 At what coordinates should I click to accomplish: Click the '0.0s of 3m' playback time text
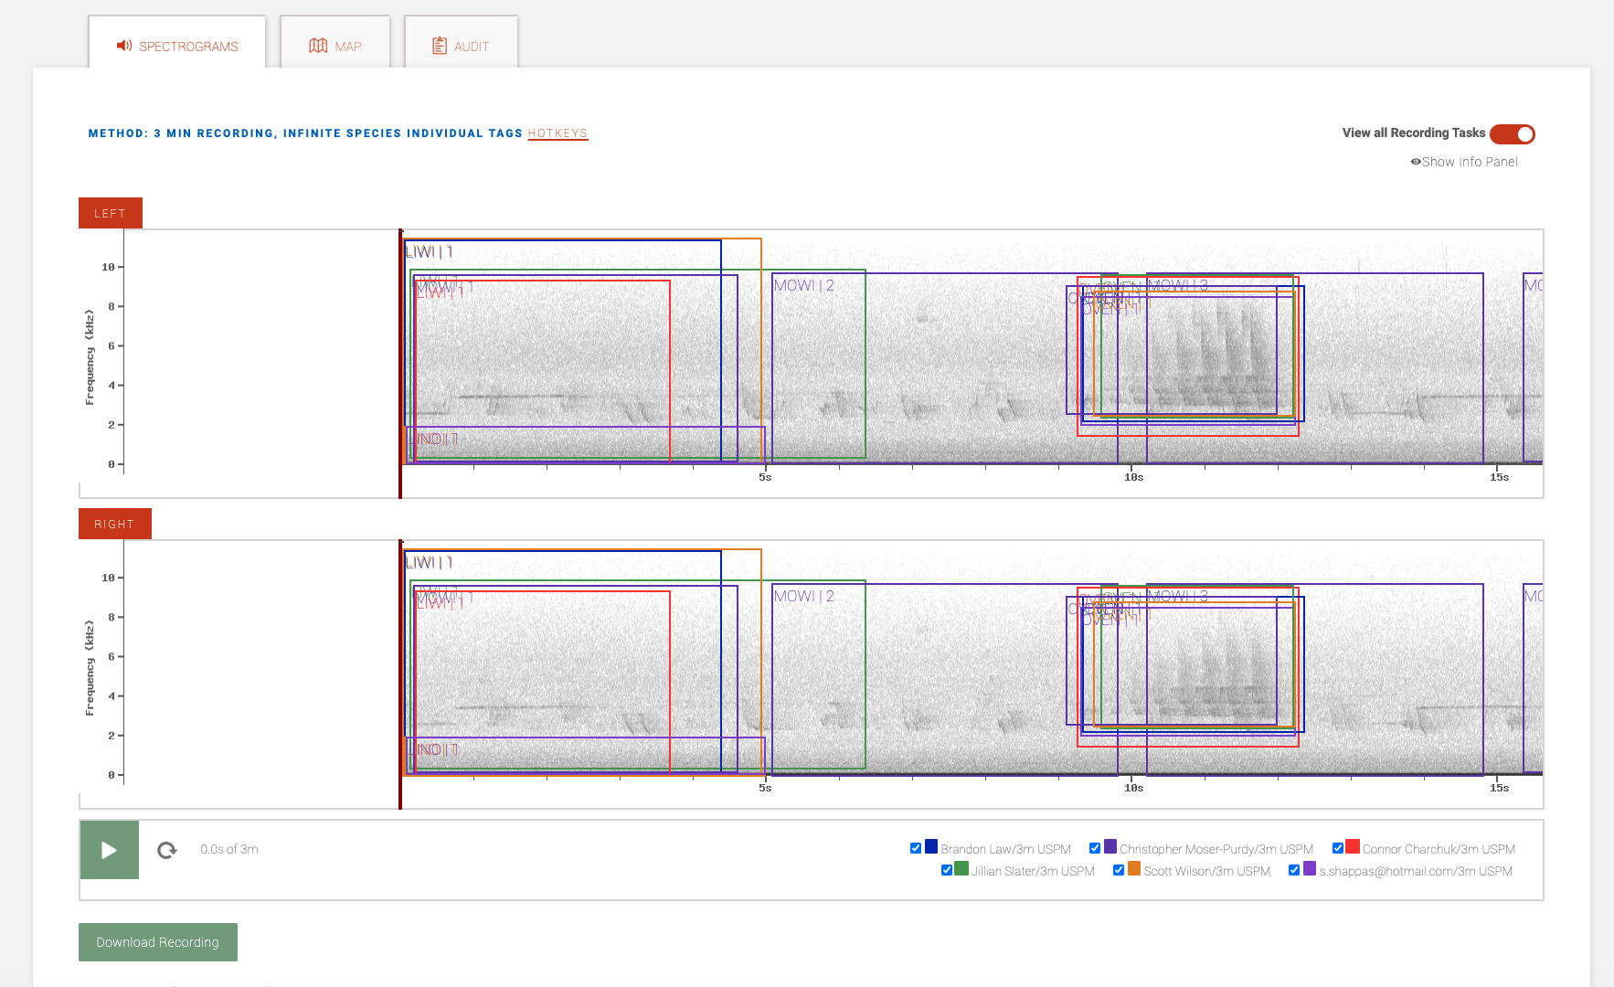click(229, 849)
